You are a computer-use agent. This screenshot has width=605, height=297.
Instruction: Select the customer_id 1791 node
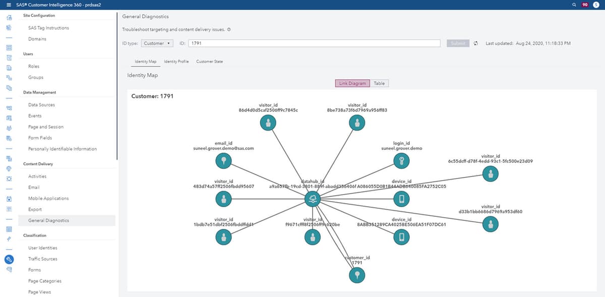pyautogui.click(x=357, y=275)
